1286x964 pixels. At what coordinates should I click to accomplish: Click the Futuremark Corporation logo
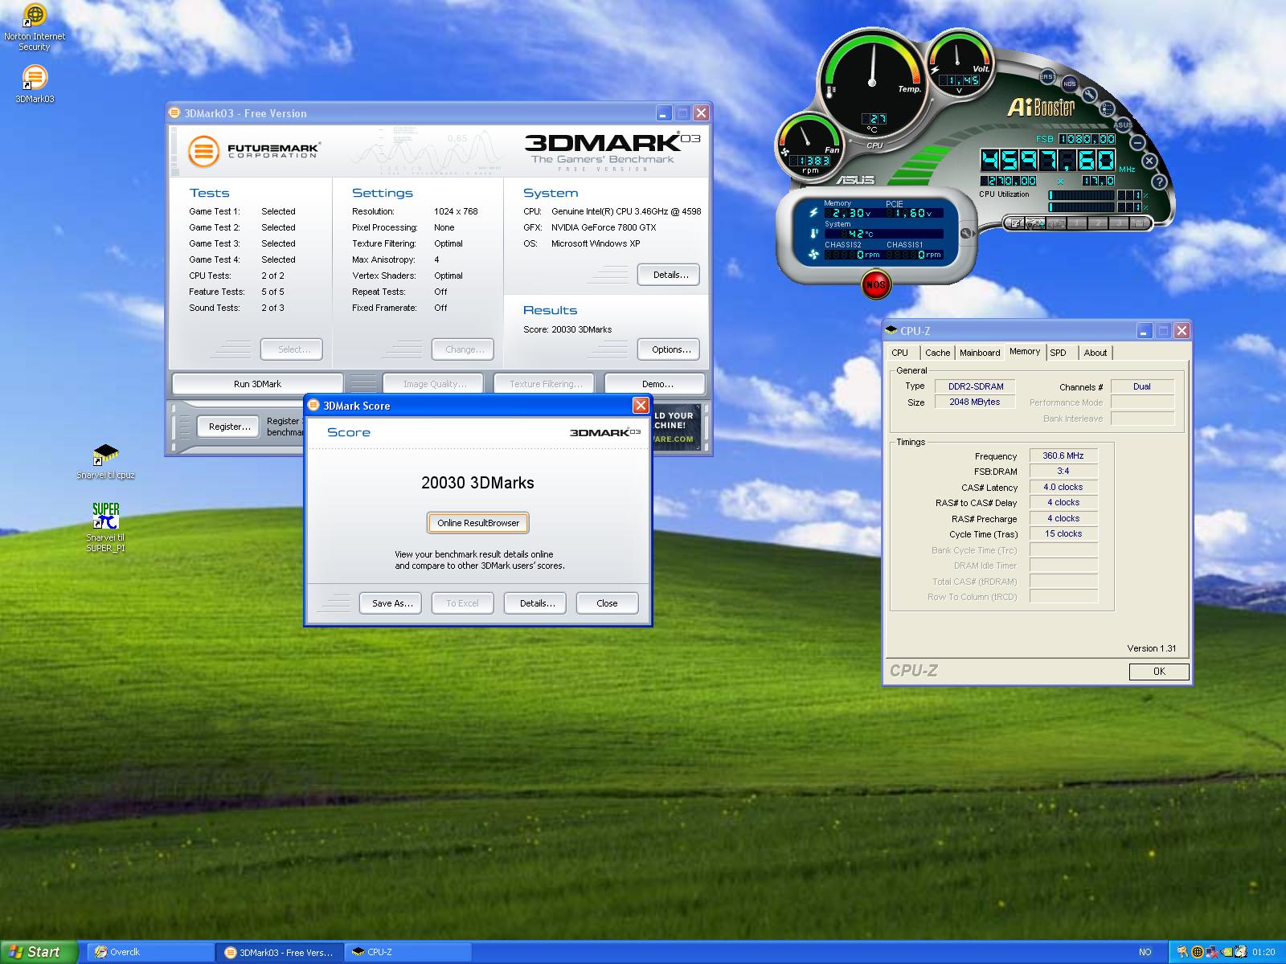pyautogui.click(x=253, y=151)
